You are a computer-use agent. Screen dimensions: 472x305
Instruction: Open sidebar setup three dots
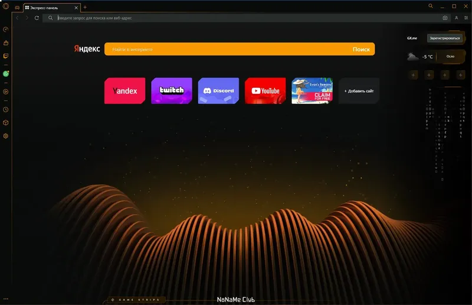(6, 299)
